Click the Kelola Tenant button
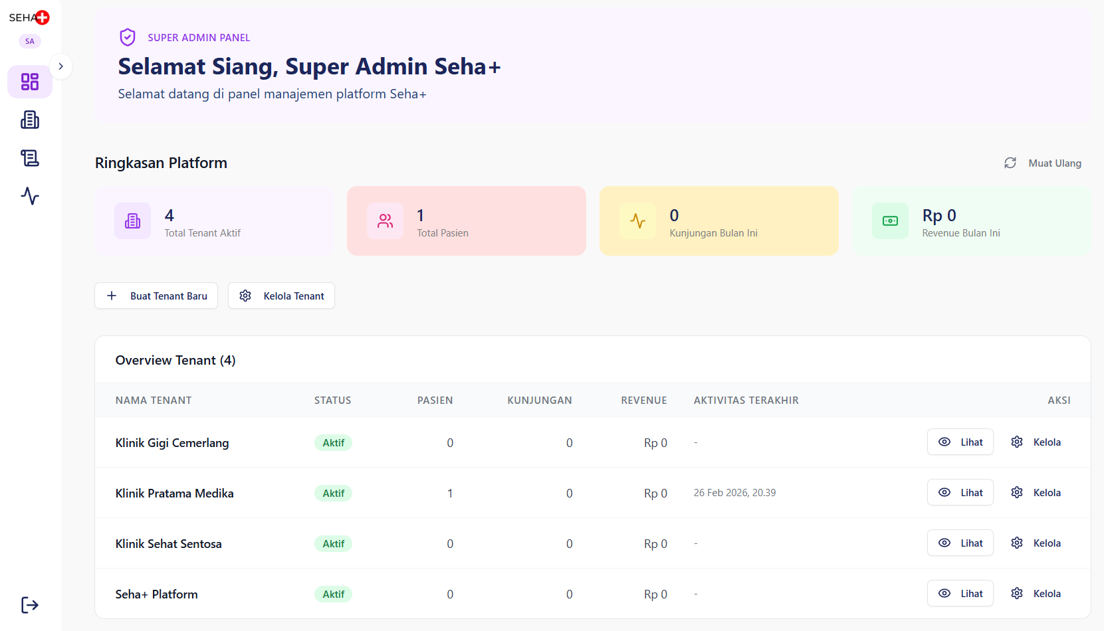Screen dimensions: 1104x631 pos(280,296)
